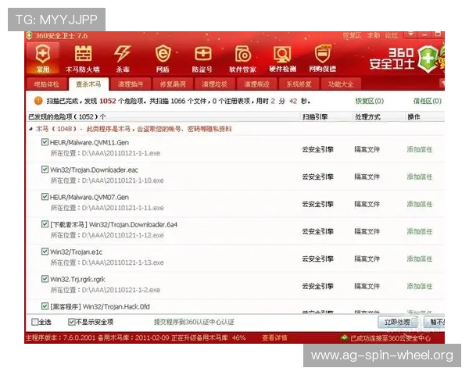This screenshot has height=375, width=469.
Task: Switch to 系统修复 tab
Action: 299,84
